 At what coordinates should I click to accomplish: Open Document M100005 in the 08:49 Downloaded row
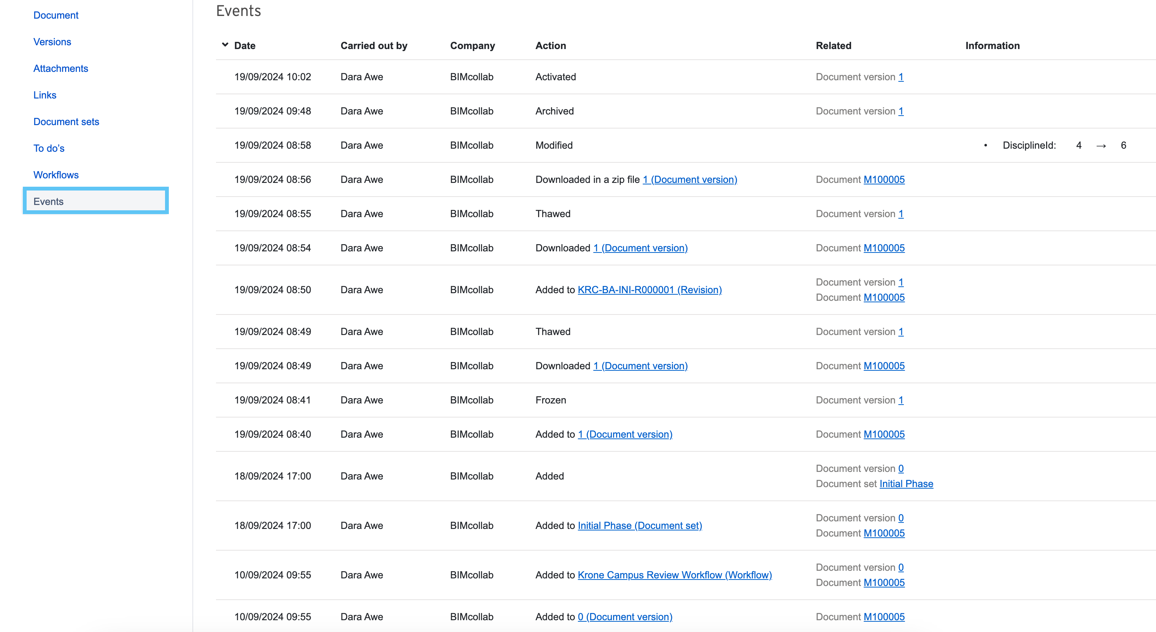884,366
